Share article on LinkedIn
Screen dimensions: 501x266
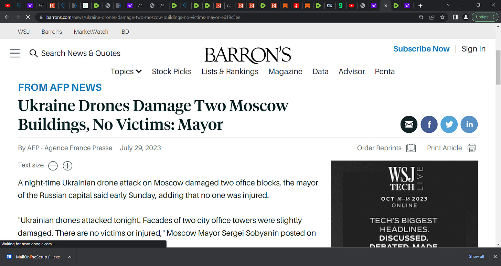tap(469, 125)
